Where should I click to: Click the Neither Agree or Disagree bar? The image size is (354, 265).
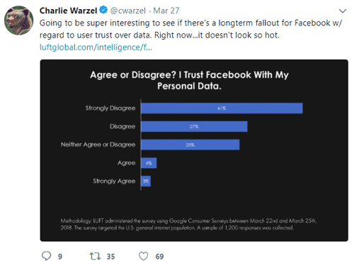(x=190, y=145)
